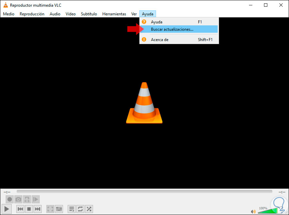
Task: Toggle fullscreen video mode
Action: [50, 209]
